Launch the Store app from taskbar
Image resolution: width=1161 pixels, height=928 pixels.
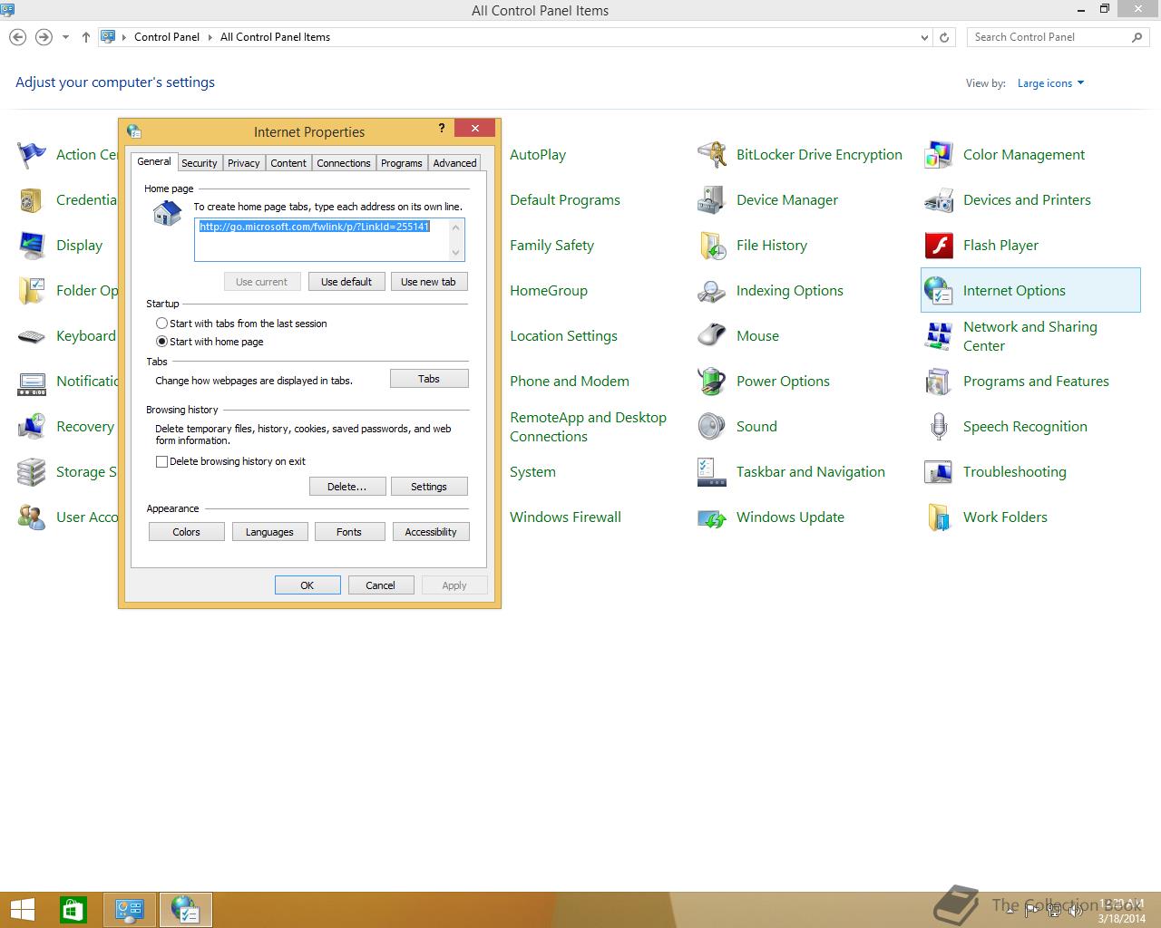tap(73, 910)
